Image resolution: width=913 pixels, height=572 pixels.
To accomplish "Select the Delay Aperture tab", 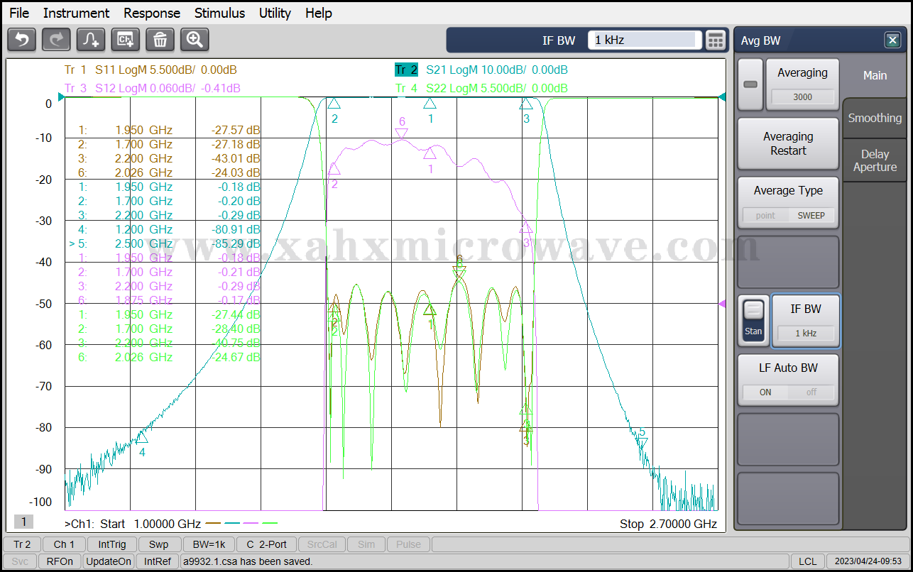I will coord(875,160).
